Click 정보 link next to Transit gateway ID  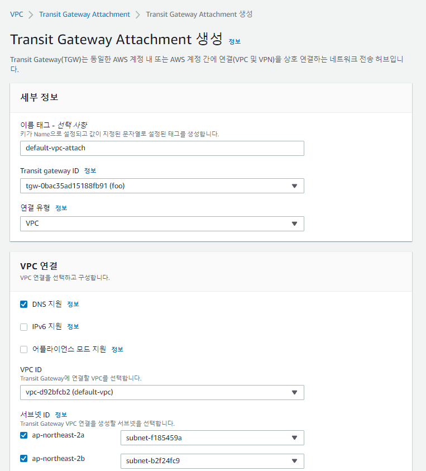point(90,170)
